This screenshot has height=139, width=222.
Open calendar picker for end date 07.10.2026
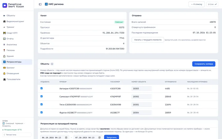[x=100, y=137]
